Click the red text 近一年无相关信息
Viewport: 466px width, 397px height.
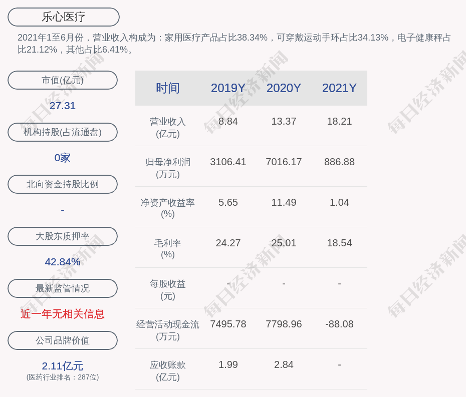pos(63,314)
